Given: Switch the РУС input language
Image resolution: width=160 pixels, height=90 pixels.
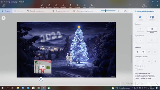Looking at the screenshot, I should (145, 88).
